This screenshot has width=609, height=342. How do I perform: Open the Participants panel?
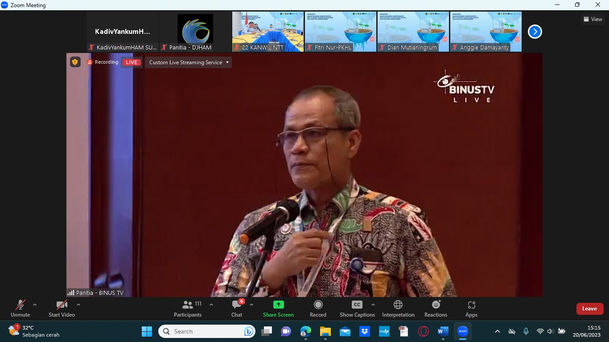click(188, 309)
